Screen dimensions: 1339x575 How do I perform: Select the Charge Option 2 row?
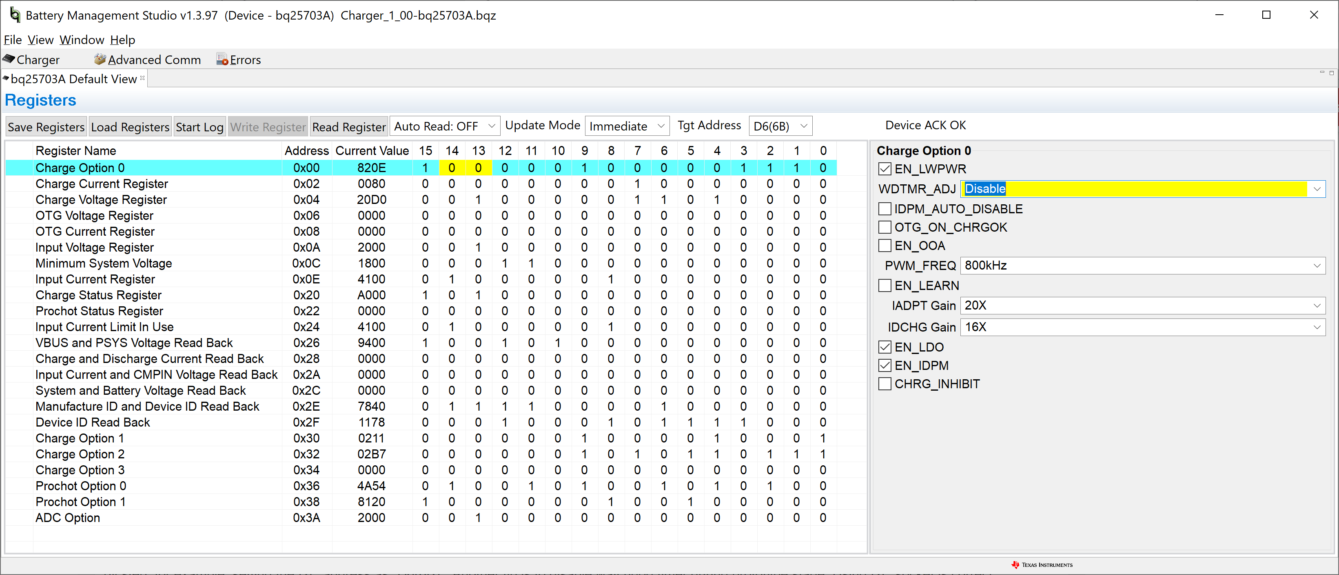click(421, 454)
